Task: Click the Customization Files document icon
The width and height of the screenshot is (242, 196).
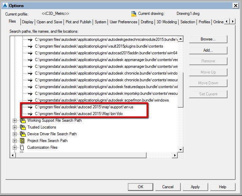Action: (22, 147)
